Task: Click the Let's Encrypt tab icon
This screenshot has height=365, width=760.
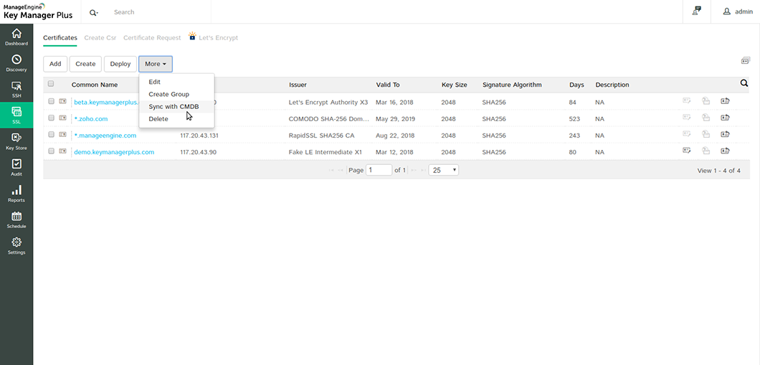Action: pyautogui.click(x=192, y=36)
